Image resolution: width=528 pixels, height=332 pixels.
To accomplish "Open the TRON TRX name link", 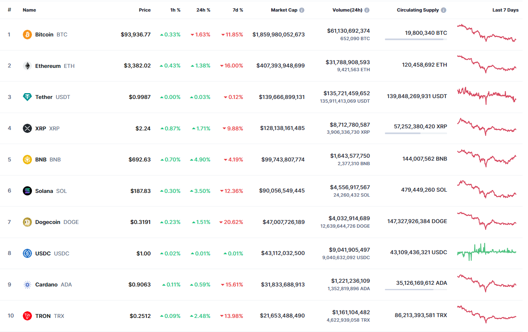I will tap(50, 316).
